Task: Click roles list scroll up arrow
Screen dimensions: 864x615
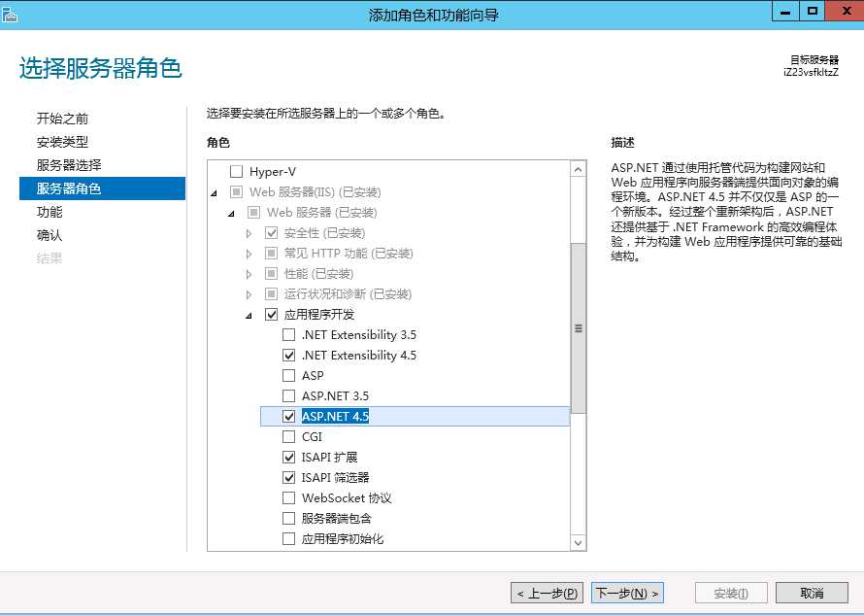Action: pos(578,169)
